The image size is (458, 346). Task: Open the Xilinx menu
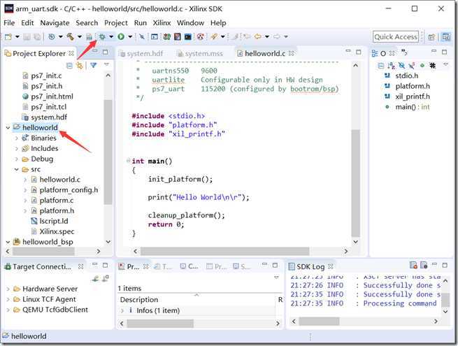(x=162, y=23)
